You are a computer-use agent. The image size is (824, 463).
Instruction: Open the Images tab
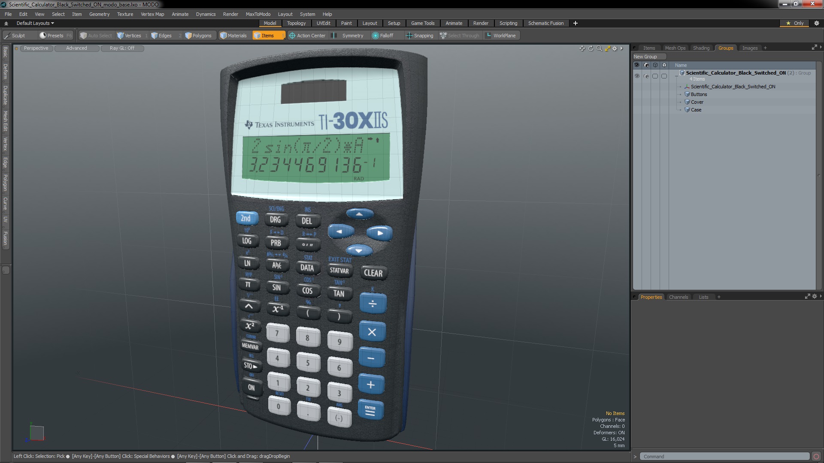pos(750,48)
